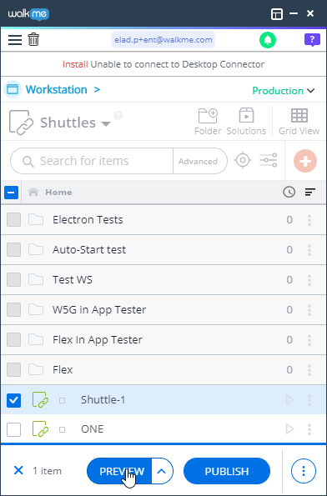Click the Install link

coord(75,64)
